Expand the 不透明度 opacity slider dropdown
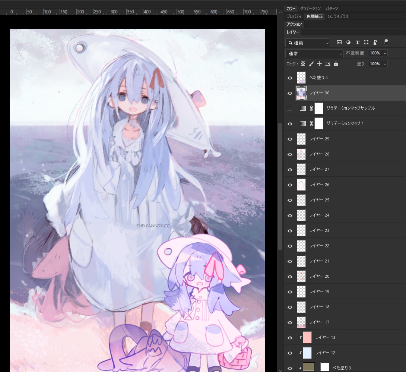Image resolution: width=406 pixels, height=372 pixels. tap(385, 53)
